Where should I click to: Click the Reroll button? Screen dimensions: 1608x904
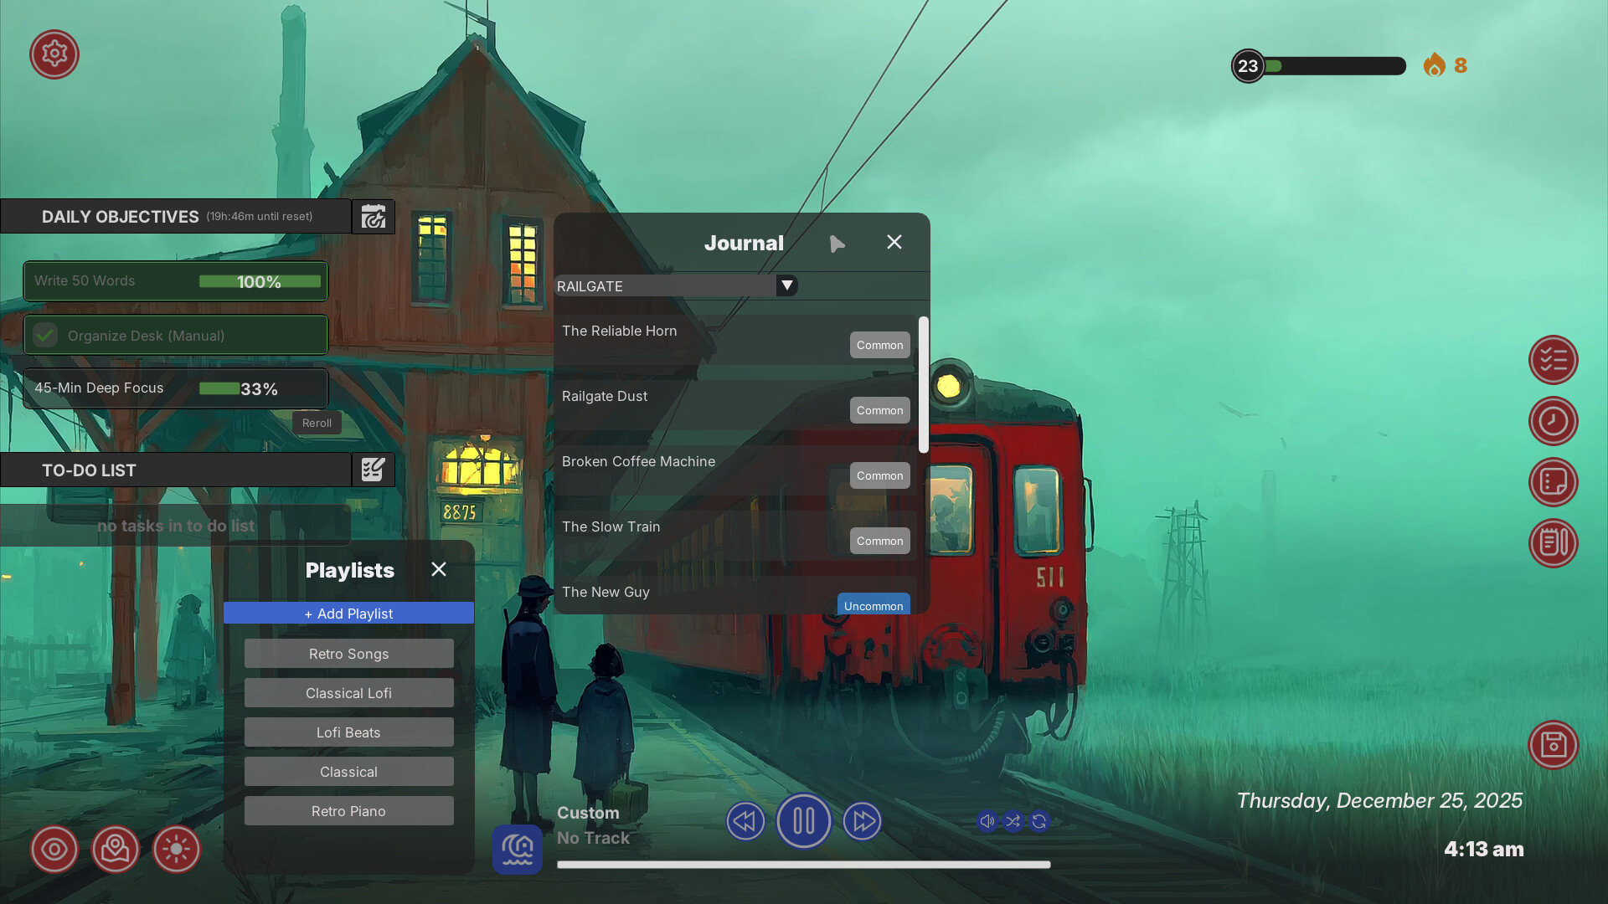(317, 423)
